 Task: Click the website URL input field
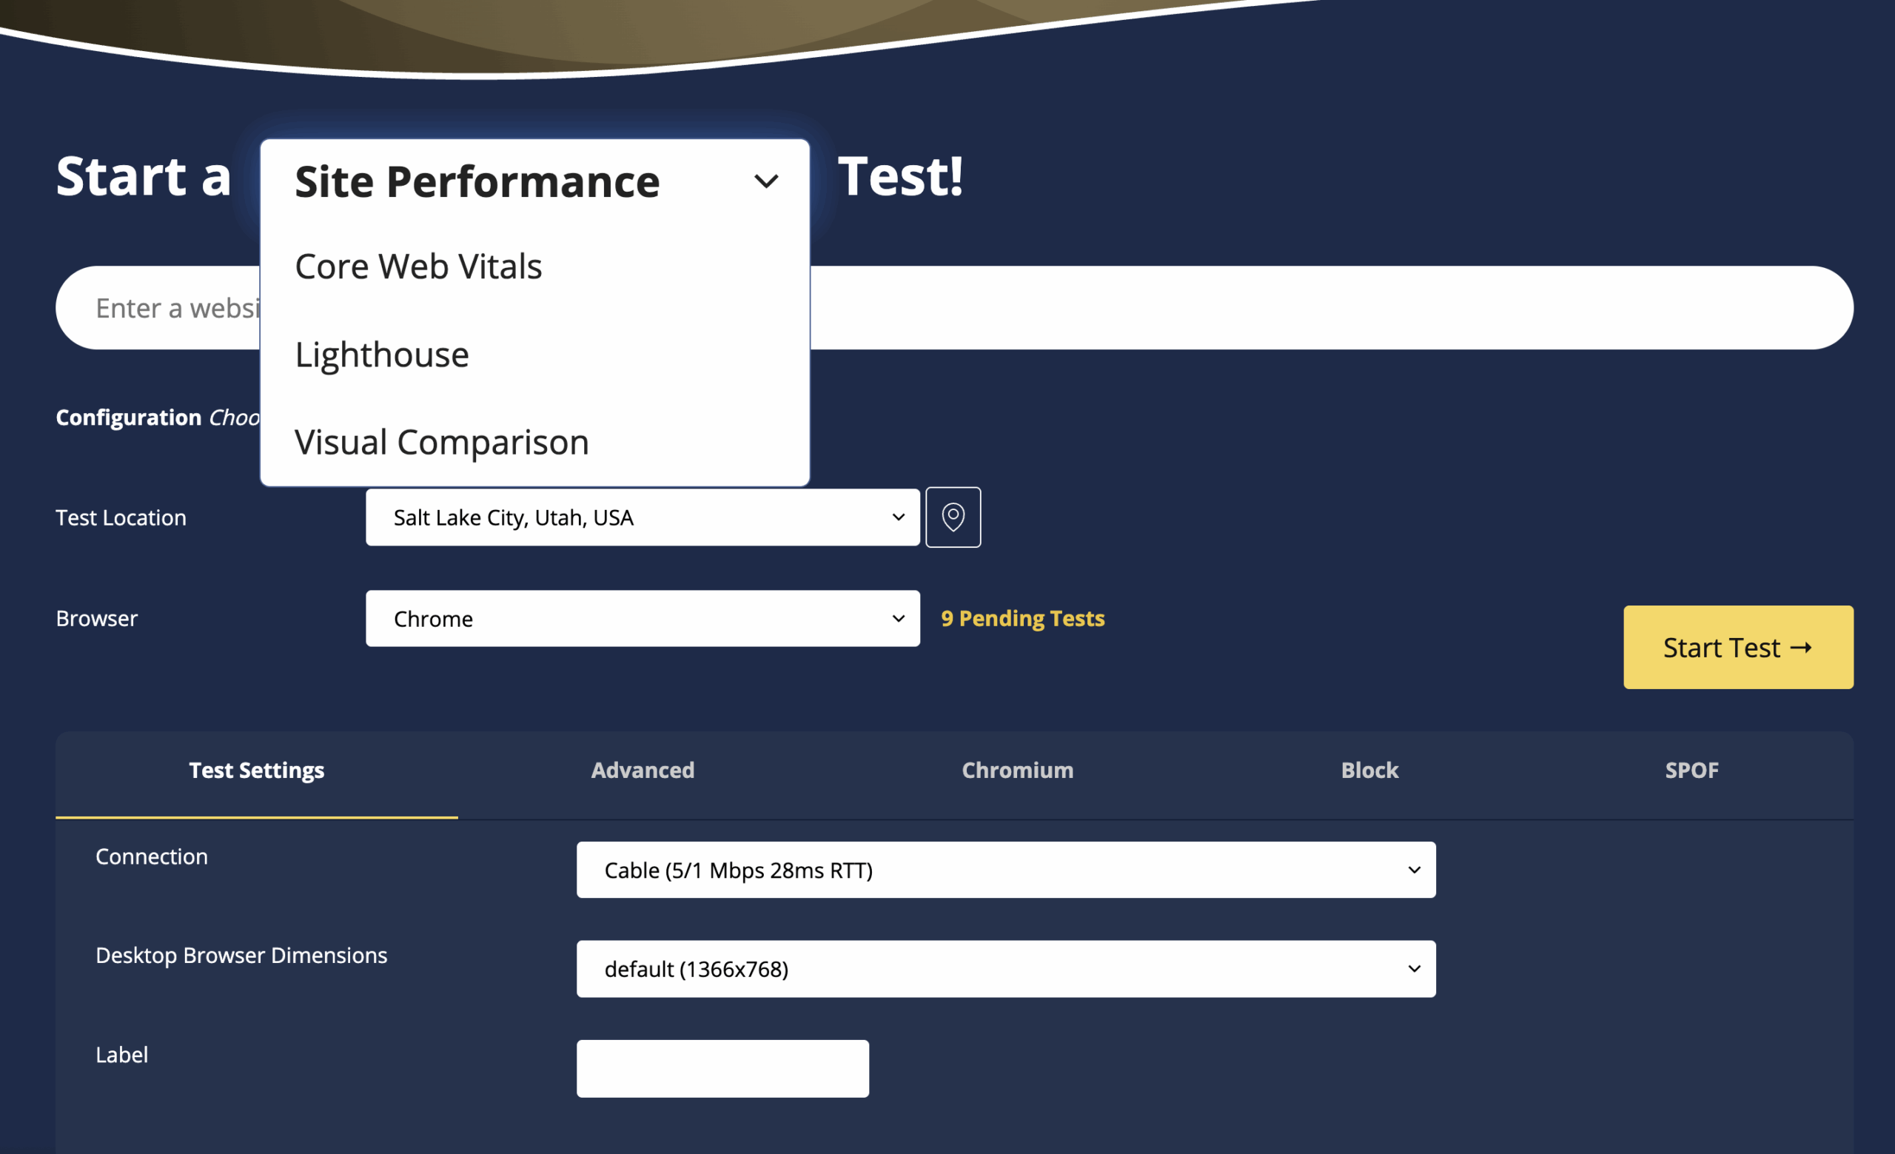point(1307,307)
